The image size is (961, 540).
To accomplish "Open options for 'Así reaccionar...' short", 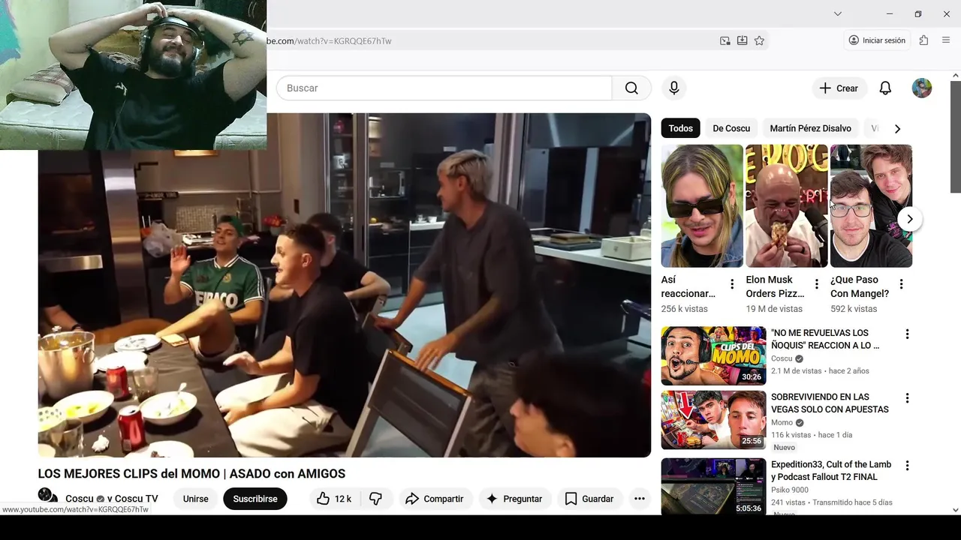I will (x=732, y=284).
